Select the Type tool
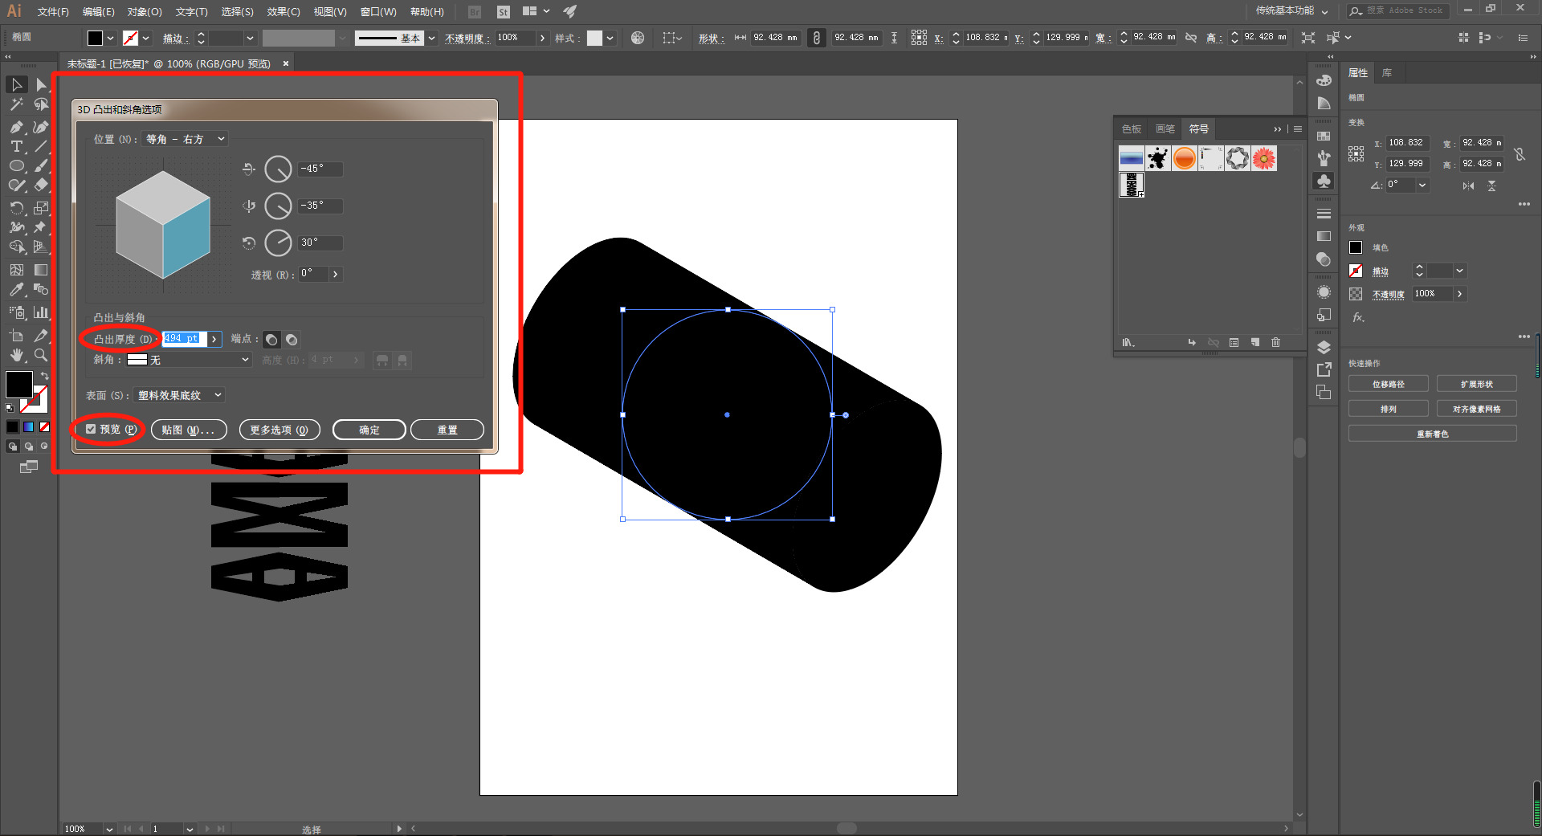The height and width of the screenshot is (836, 1542). click(x=16, y=146)
